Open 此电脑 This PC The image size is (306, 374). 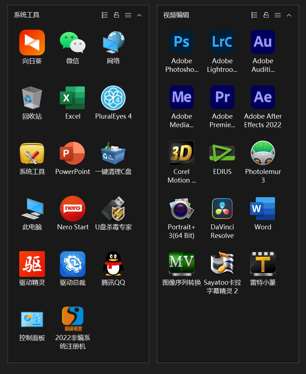pyautogui.click(x=32, y=209)
